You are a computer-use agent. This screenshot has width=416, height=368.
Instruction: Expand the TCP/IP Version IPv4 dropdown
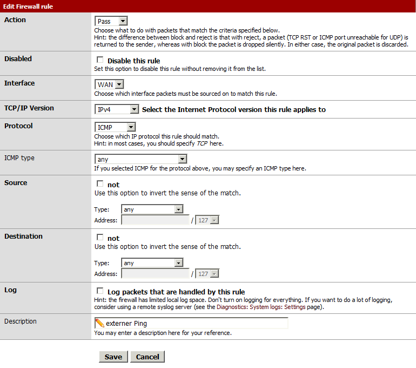pyautogui.click(x=117, y=109)
